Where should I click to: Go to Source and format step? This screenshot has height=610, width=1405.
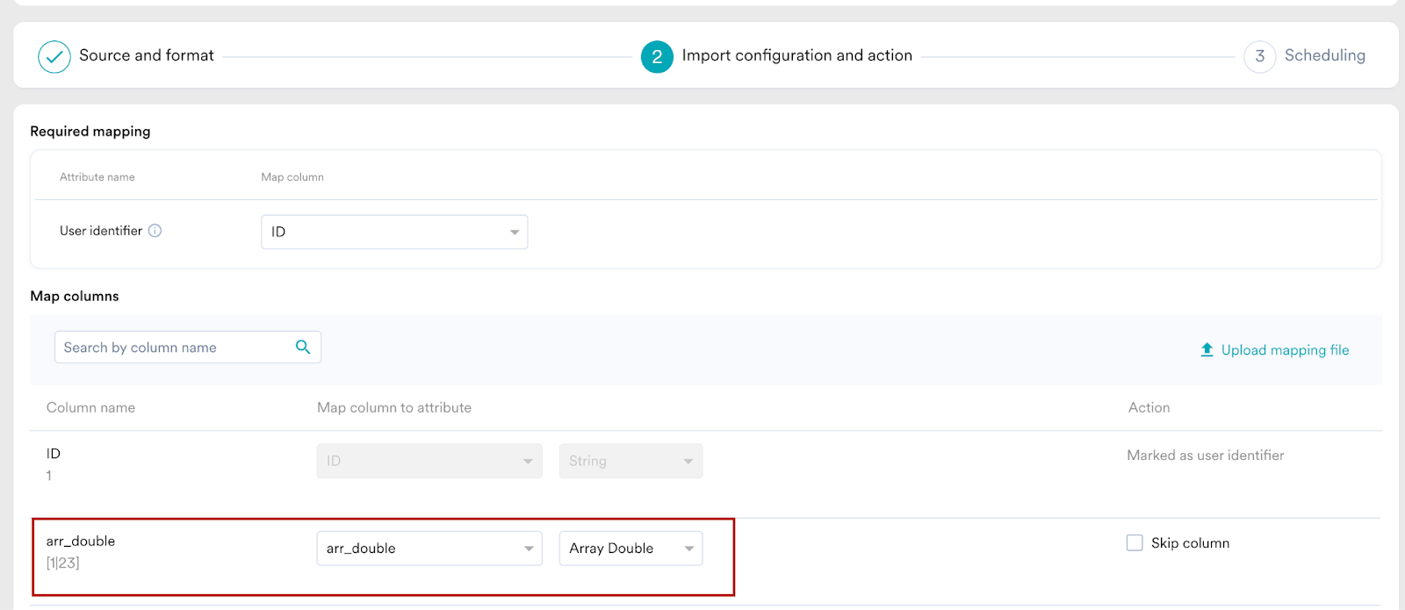(x=147, y=55)
